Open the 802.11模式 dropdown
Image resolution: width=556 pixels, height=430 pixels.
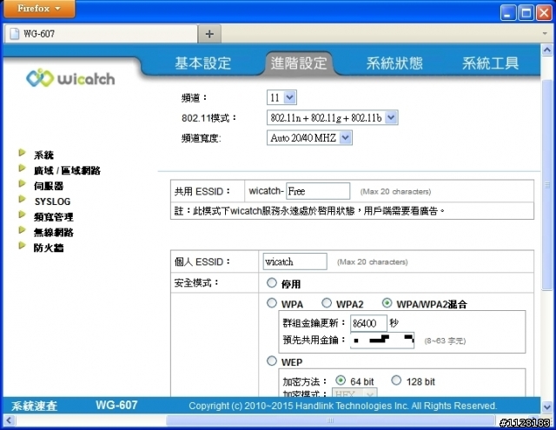click(332, 117)
